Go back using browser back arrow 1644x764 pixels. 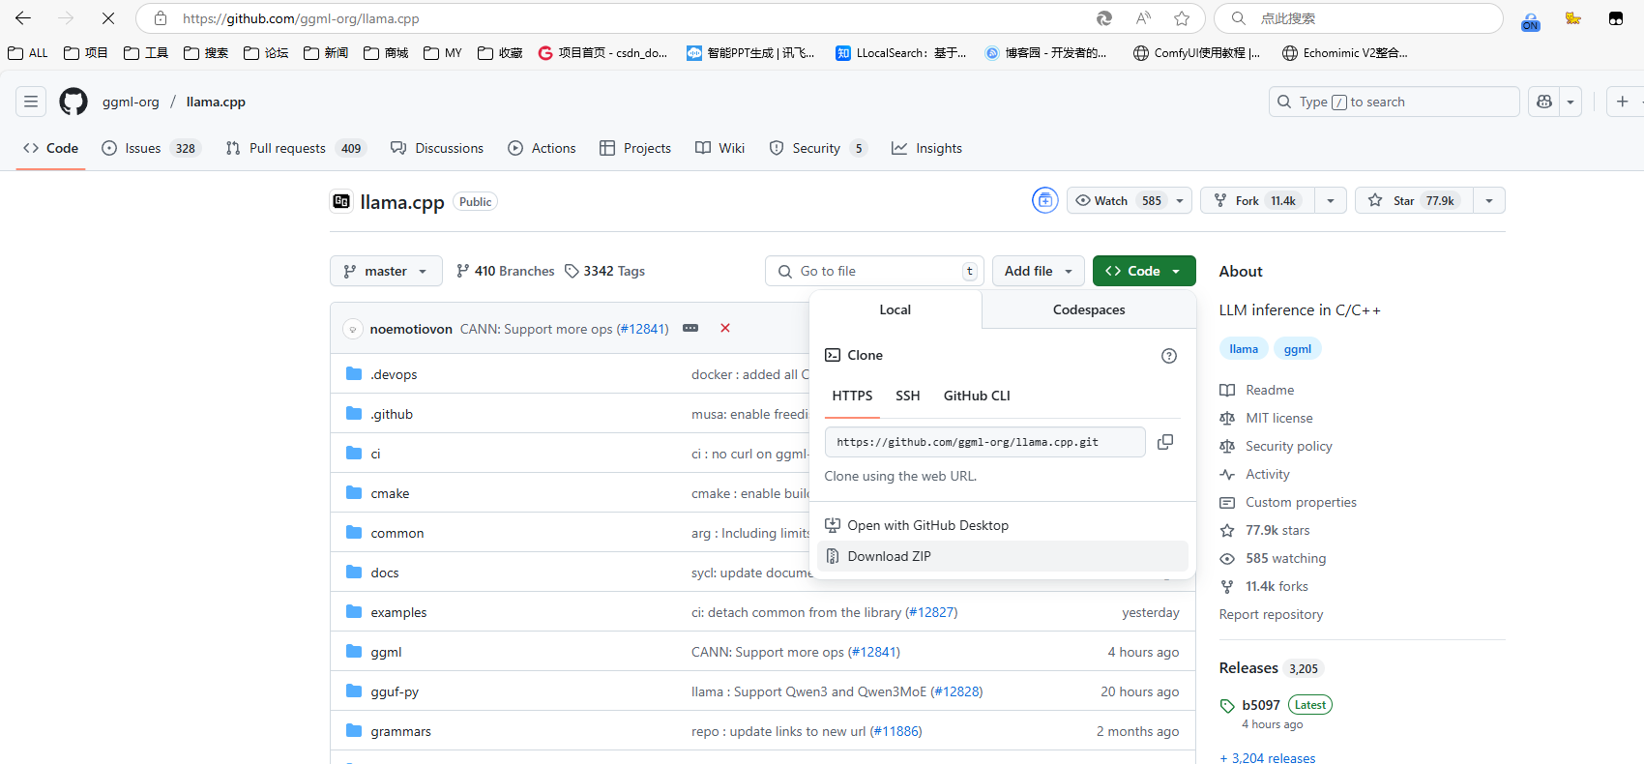click(23, 18)
